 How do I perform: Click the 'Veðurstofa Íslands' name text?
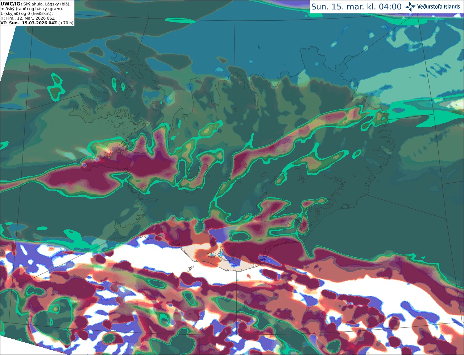[x=439, y=7]
